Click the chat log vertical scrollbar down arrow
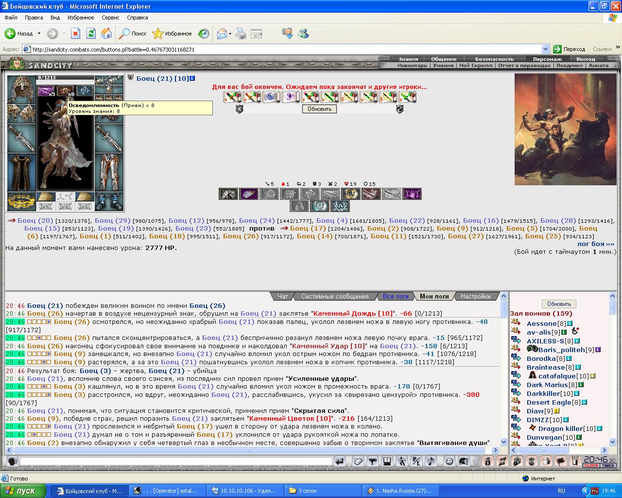The width and height of the screenshot is (622, 498). tap(503, 442)
